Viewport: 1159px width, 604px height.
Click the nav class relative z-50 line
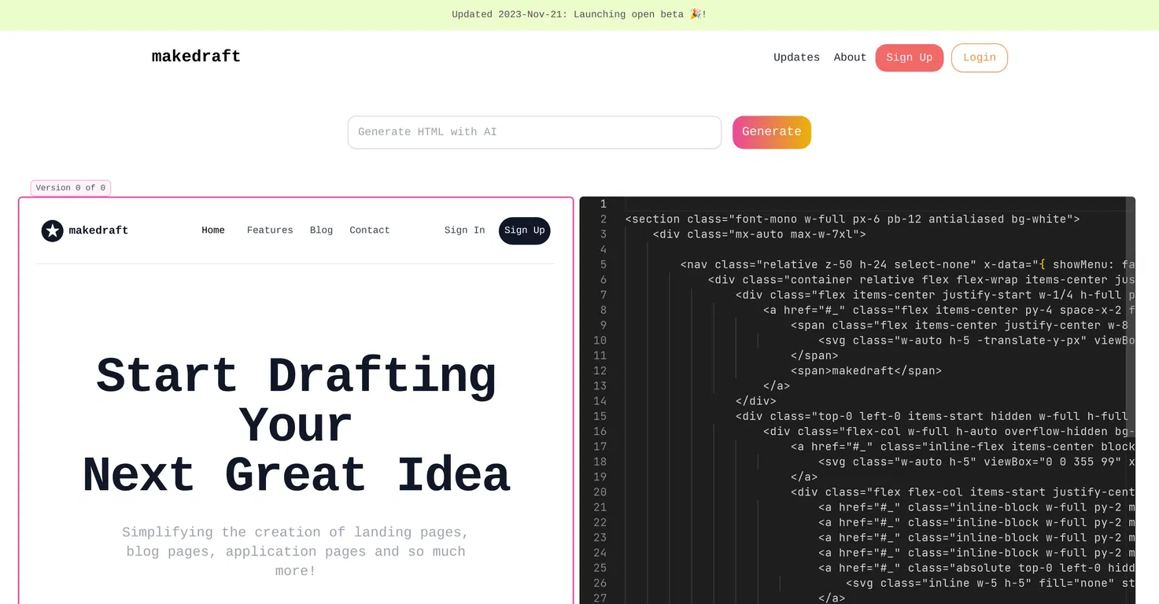[907, 265]
